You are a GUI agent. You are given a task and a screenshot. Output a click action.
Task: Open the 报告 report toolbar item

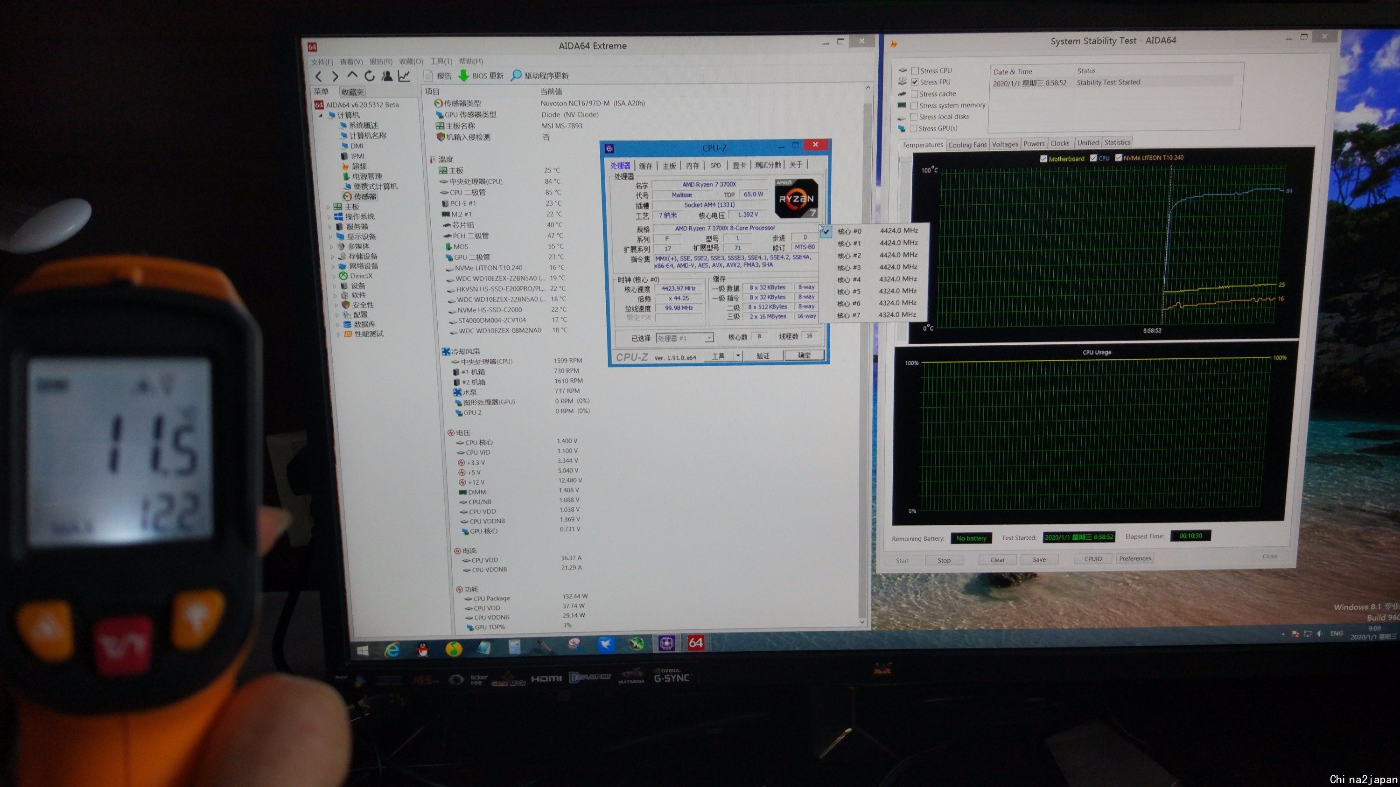coord(438,76)
